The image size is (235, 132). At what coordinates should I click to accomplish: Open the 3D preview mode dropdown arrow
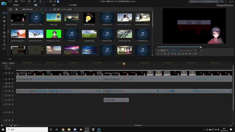coord(192,54)
